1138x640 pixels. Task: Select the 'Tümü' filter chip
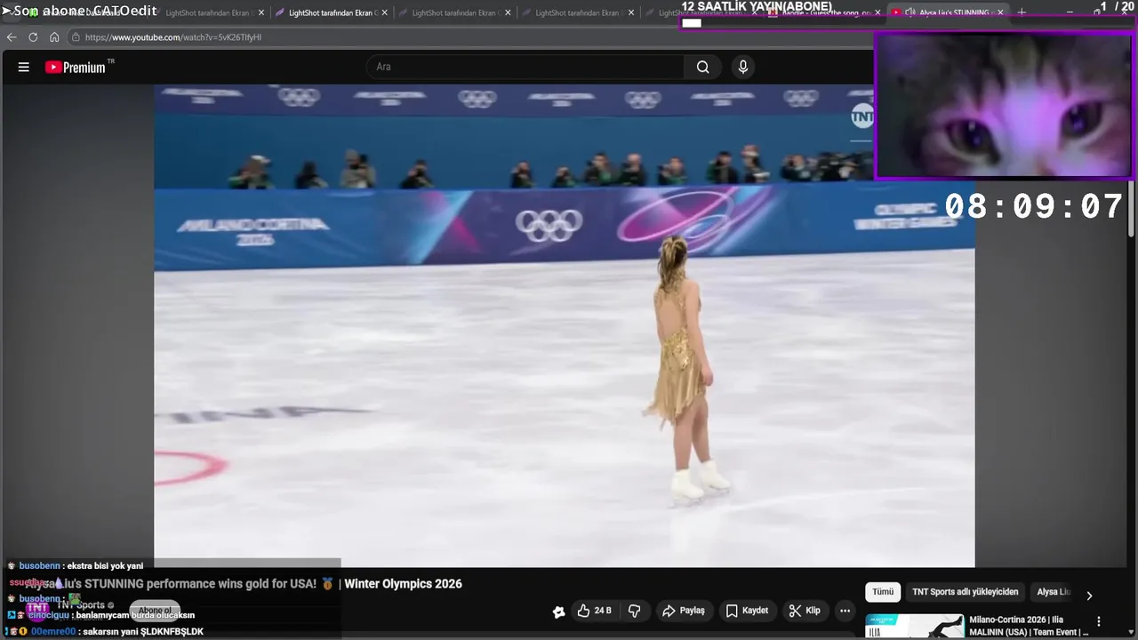click(x=883, y=592)
